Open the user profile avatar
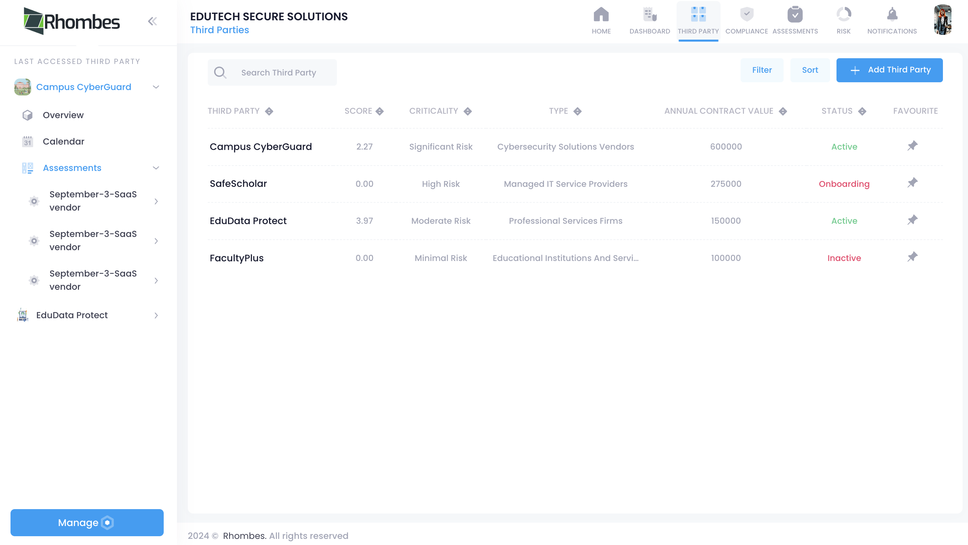 click(943, 20)
